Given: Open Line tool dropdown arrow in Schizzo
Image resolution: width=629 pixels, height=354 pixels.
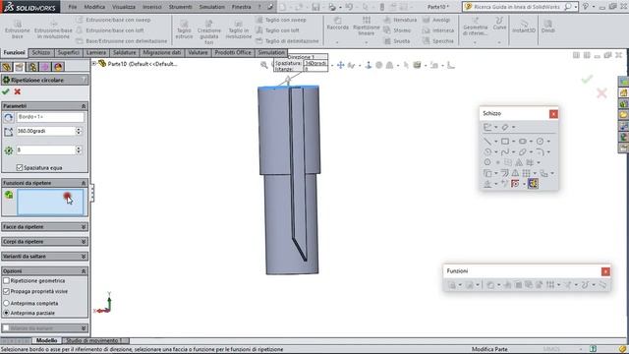Looking at the screenshot, I should pos(495,142).
